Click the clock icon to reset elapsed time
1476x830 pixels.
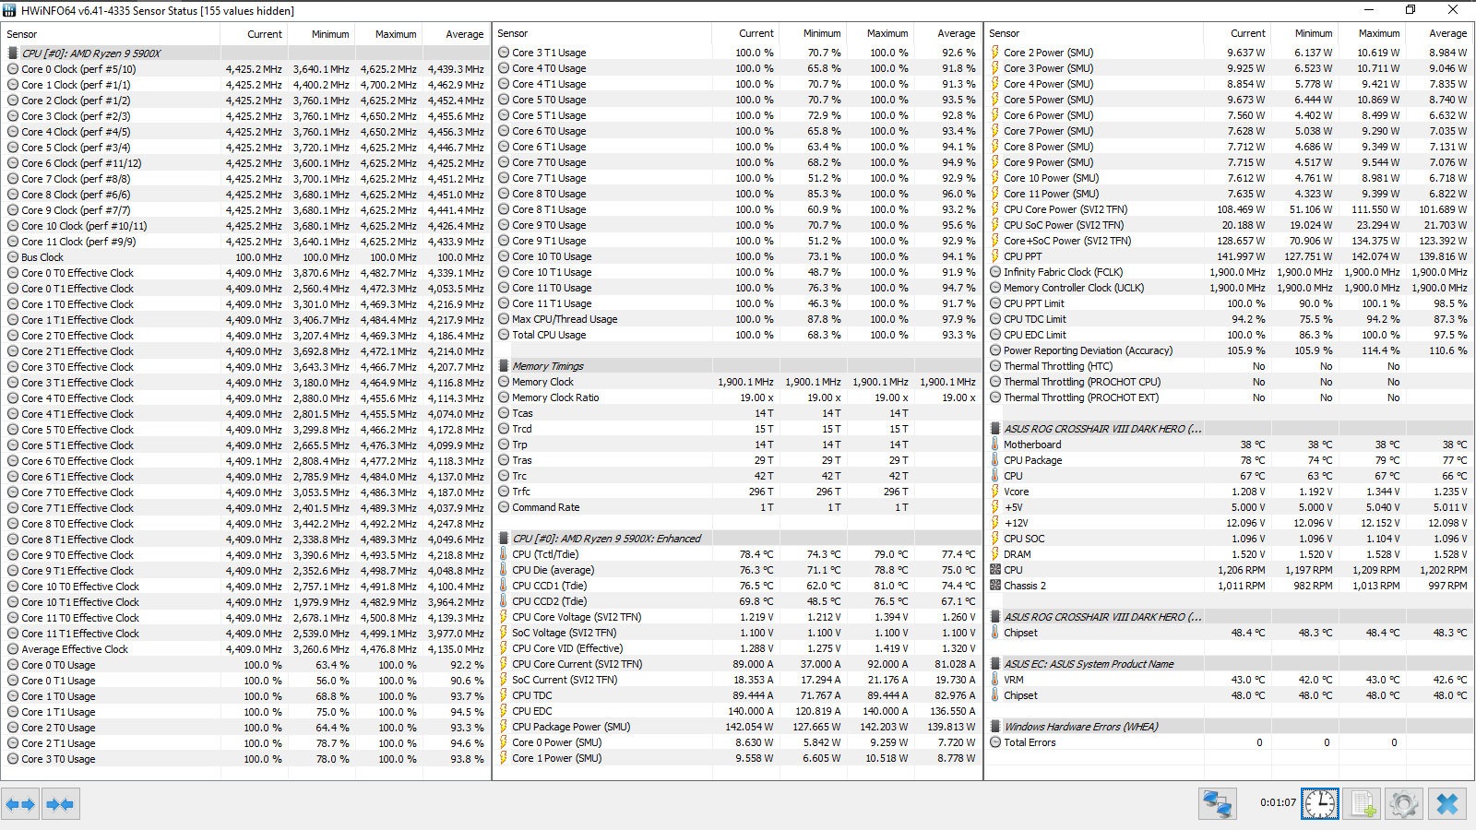1319,804
